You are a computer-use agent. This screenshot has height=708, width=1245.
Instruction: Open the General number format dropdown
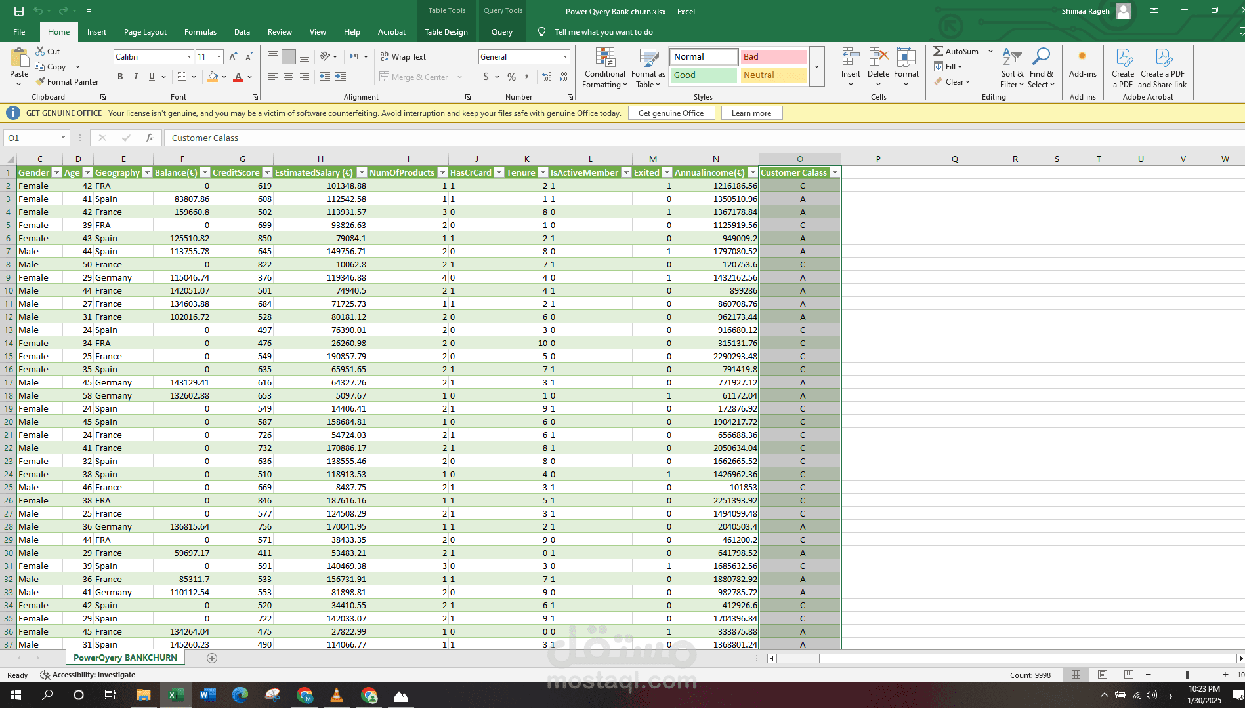[565, 57]
